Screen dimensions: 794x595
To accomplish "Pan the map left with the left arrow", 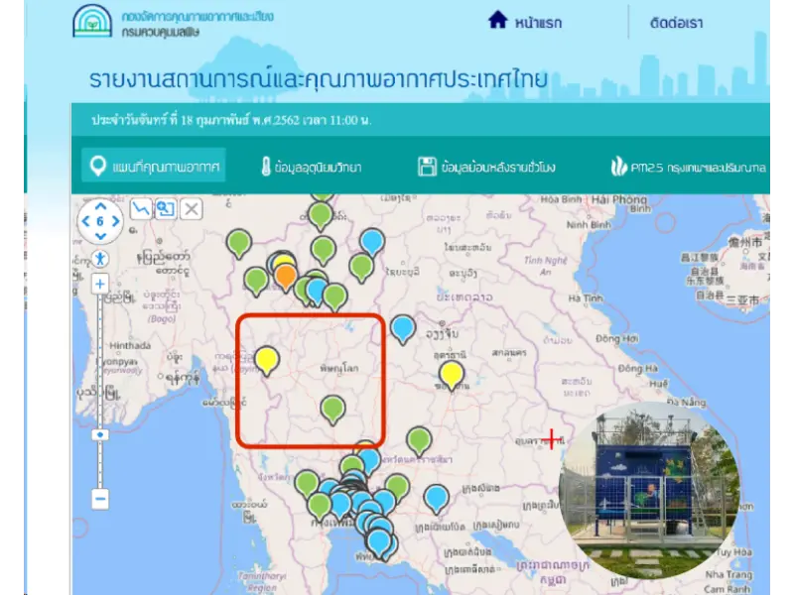I will pyautogui.click(x=85, y=222).
